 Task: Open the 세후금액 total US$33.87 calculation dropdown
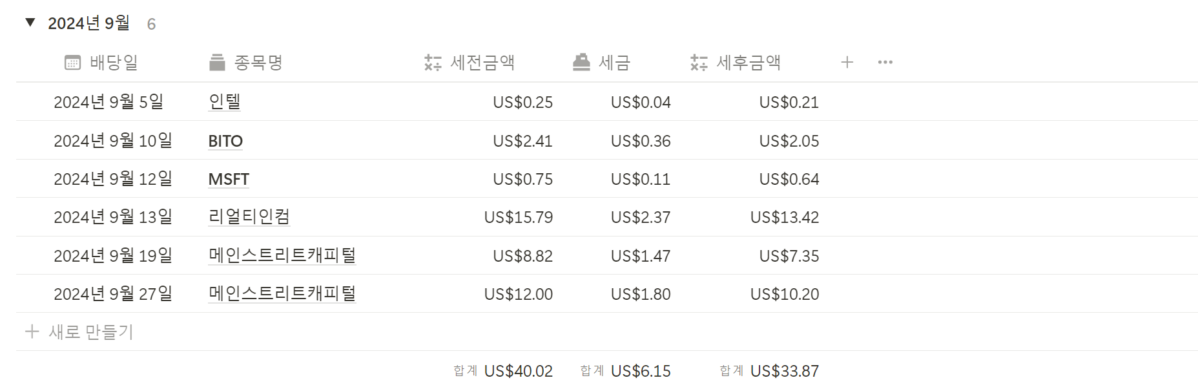tap(769, 371)
